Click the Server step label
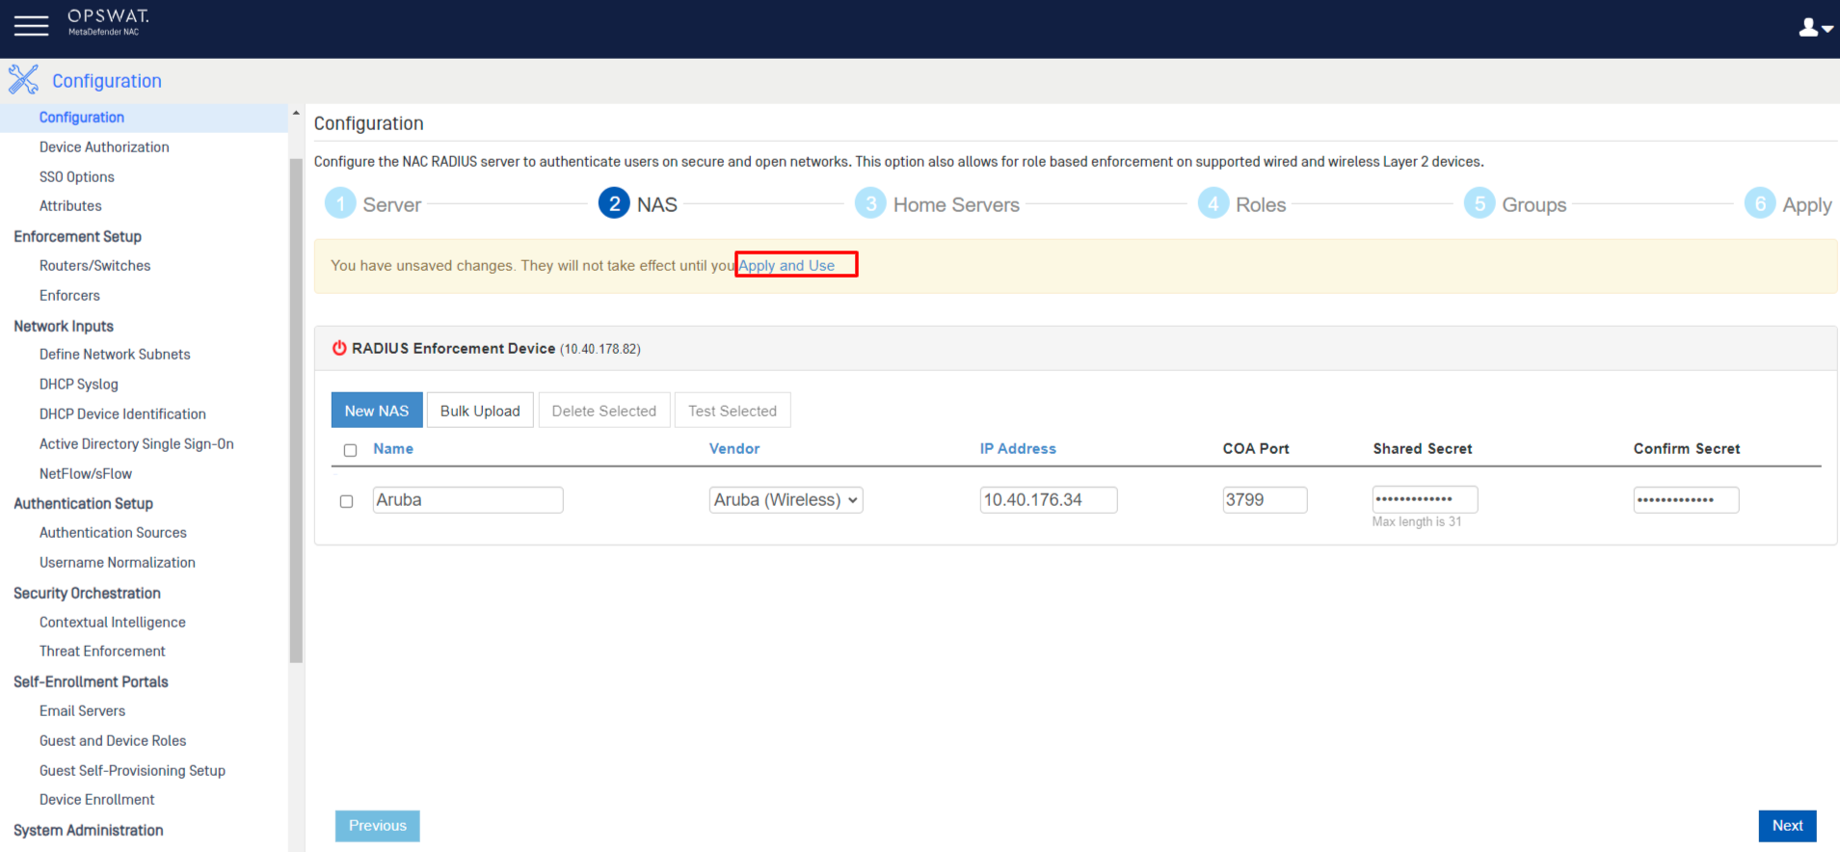1840x852 pixels. click(x=391, y=204)
